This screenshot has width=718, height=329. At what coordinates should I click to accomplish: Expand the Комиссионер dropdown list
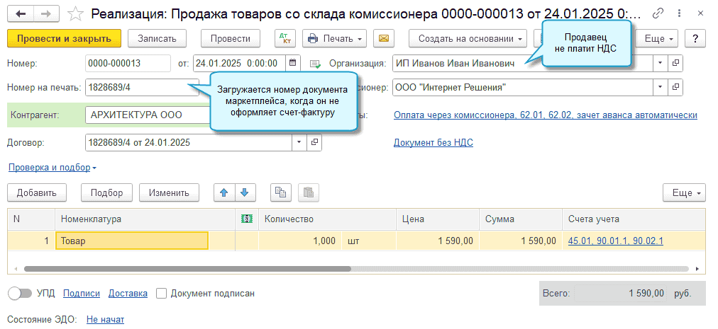661,87
